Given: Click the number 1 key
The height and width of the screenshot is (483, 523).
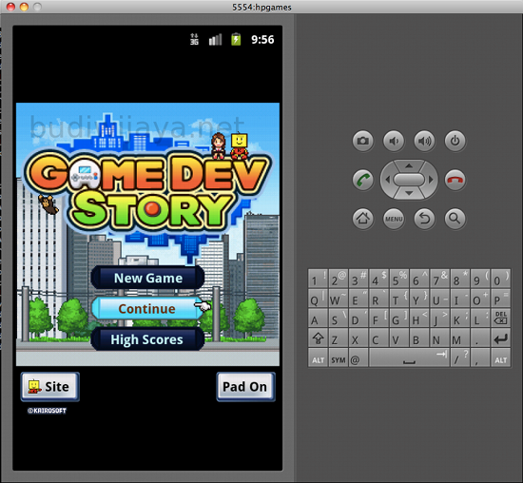Looking at the screenshot, I should [318, 279].
